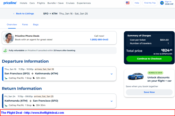Click Cathay Pacific logo on departure flight
This screenshot has height=116, width=175.
[6, 78]
